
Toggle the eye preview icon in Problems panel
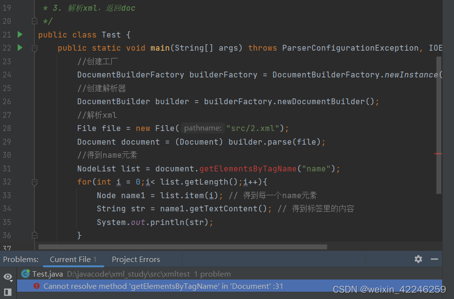[x=8, y=277]
